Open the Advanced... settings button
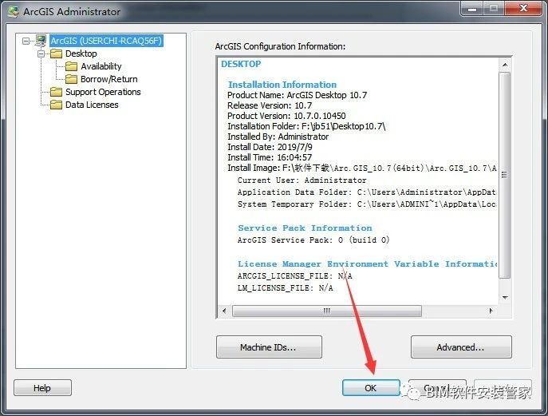This screenshot has width=548, height=416. click(x=461, y=347)
